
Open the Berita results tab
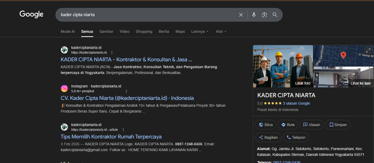(164, 31)
